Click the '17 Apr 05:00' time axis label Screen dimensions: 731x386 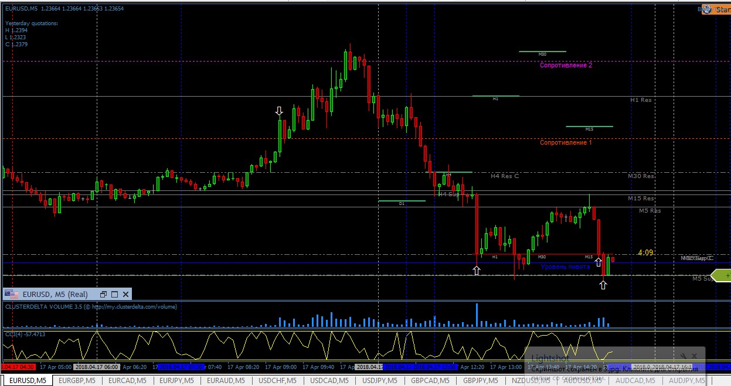(x=55, y=367)
